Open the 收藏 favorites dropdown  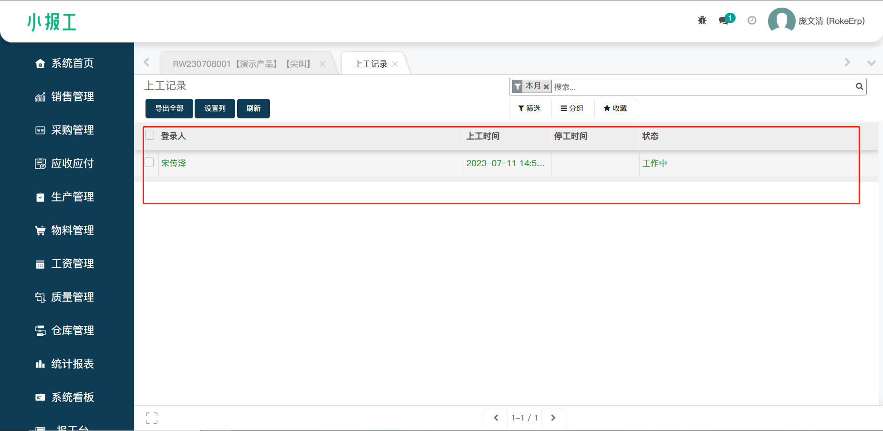click(x=615, y=108)
